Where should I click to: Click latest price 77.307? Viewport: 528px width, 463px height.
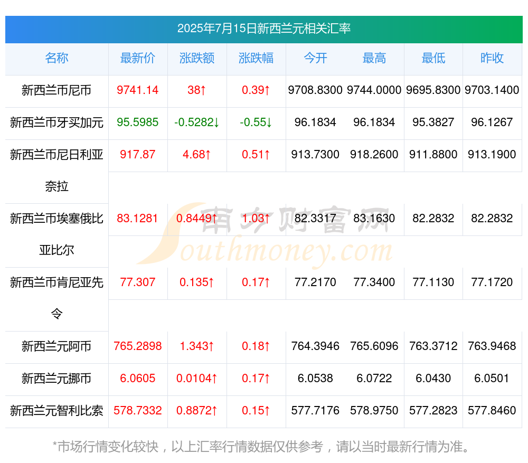click(x=137, y=282)
